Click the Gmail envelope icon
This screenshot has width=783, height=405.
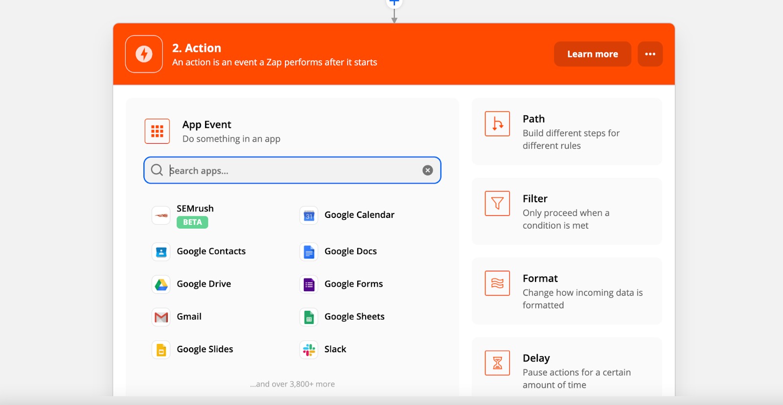[161, 317]
